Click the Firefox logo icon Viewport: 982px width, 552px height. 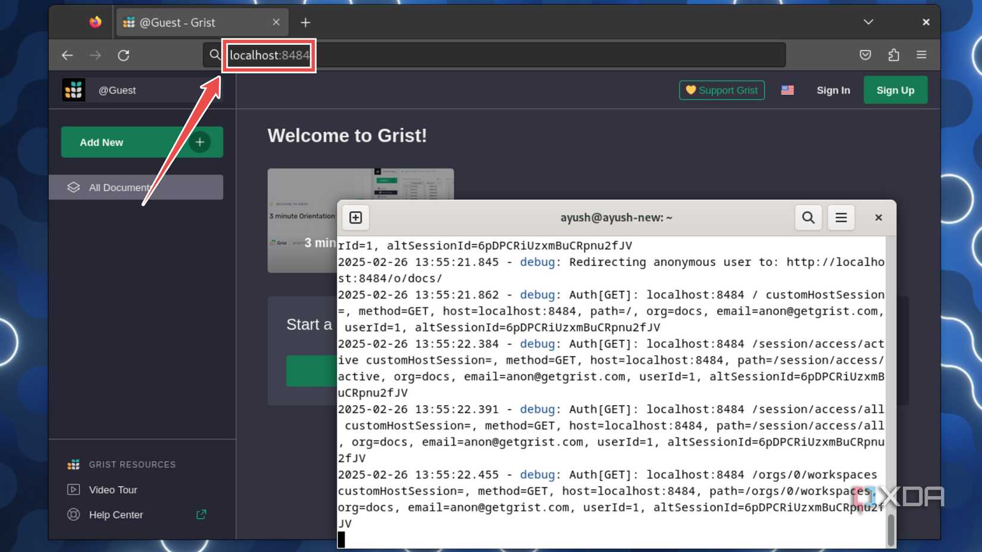tap(95, 22)
